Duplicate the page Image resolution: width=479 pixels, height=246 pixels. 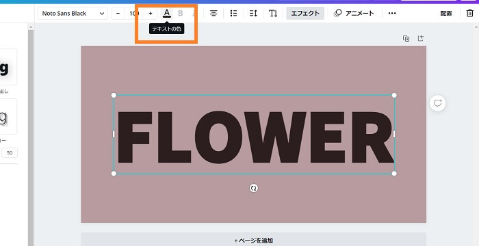(x=406, y=38)
